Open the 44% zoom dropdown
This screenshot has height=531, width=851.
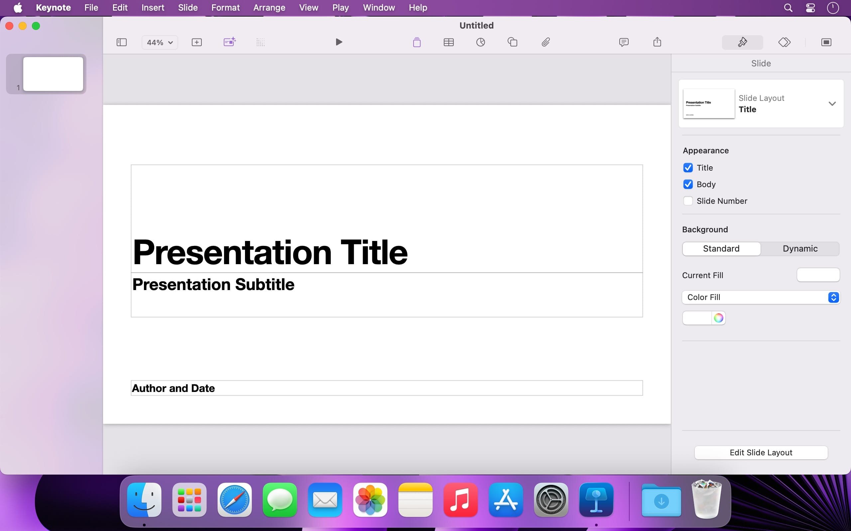(x=160, y=42)
